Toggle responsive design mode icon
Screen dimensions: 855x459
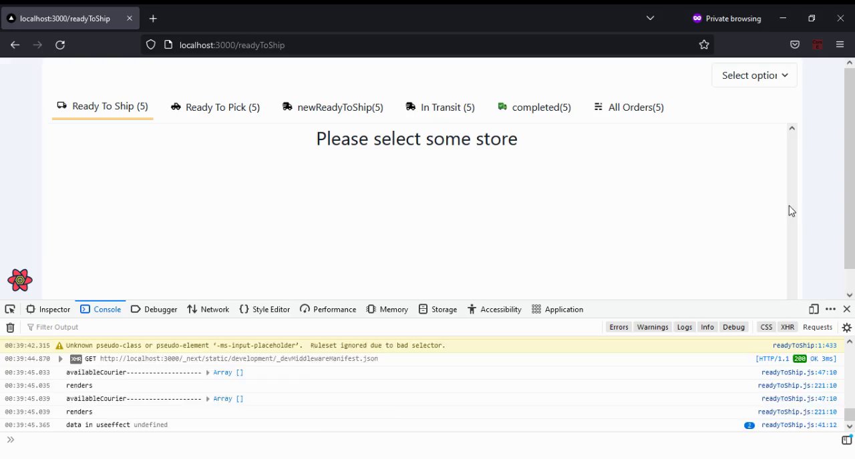pos(814,310)
